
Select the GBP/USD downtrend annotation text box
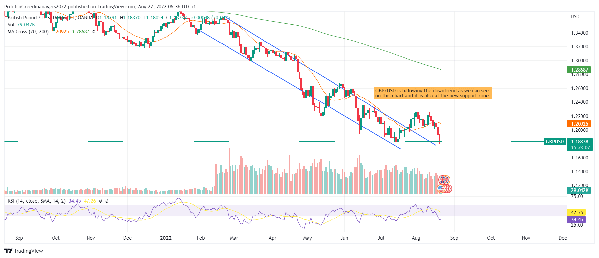coord(433,93)
